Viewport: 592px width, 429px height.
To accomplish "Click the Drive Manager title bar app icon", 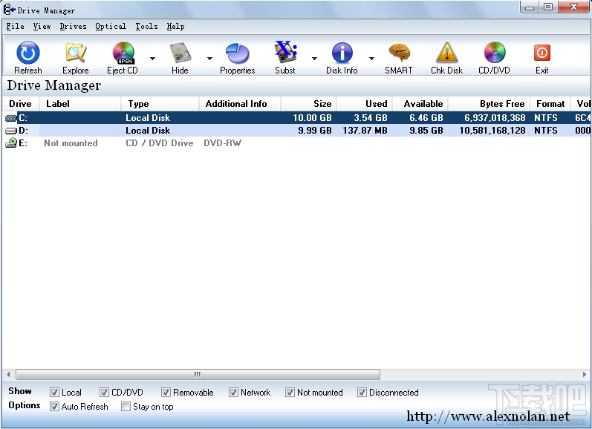I will coord(9,9).
